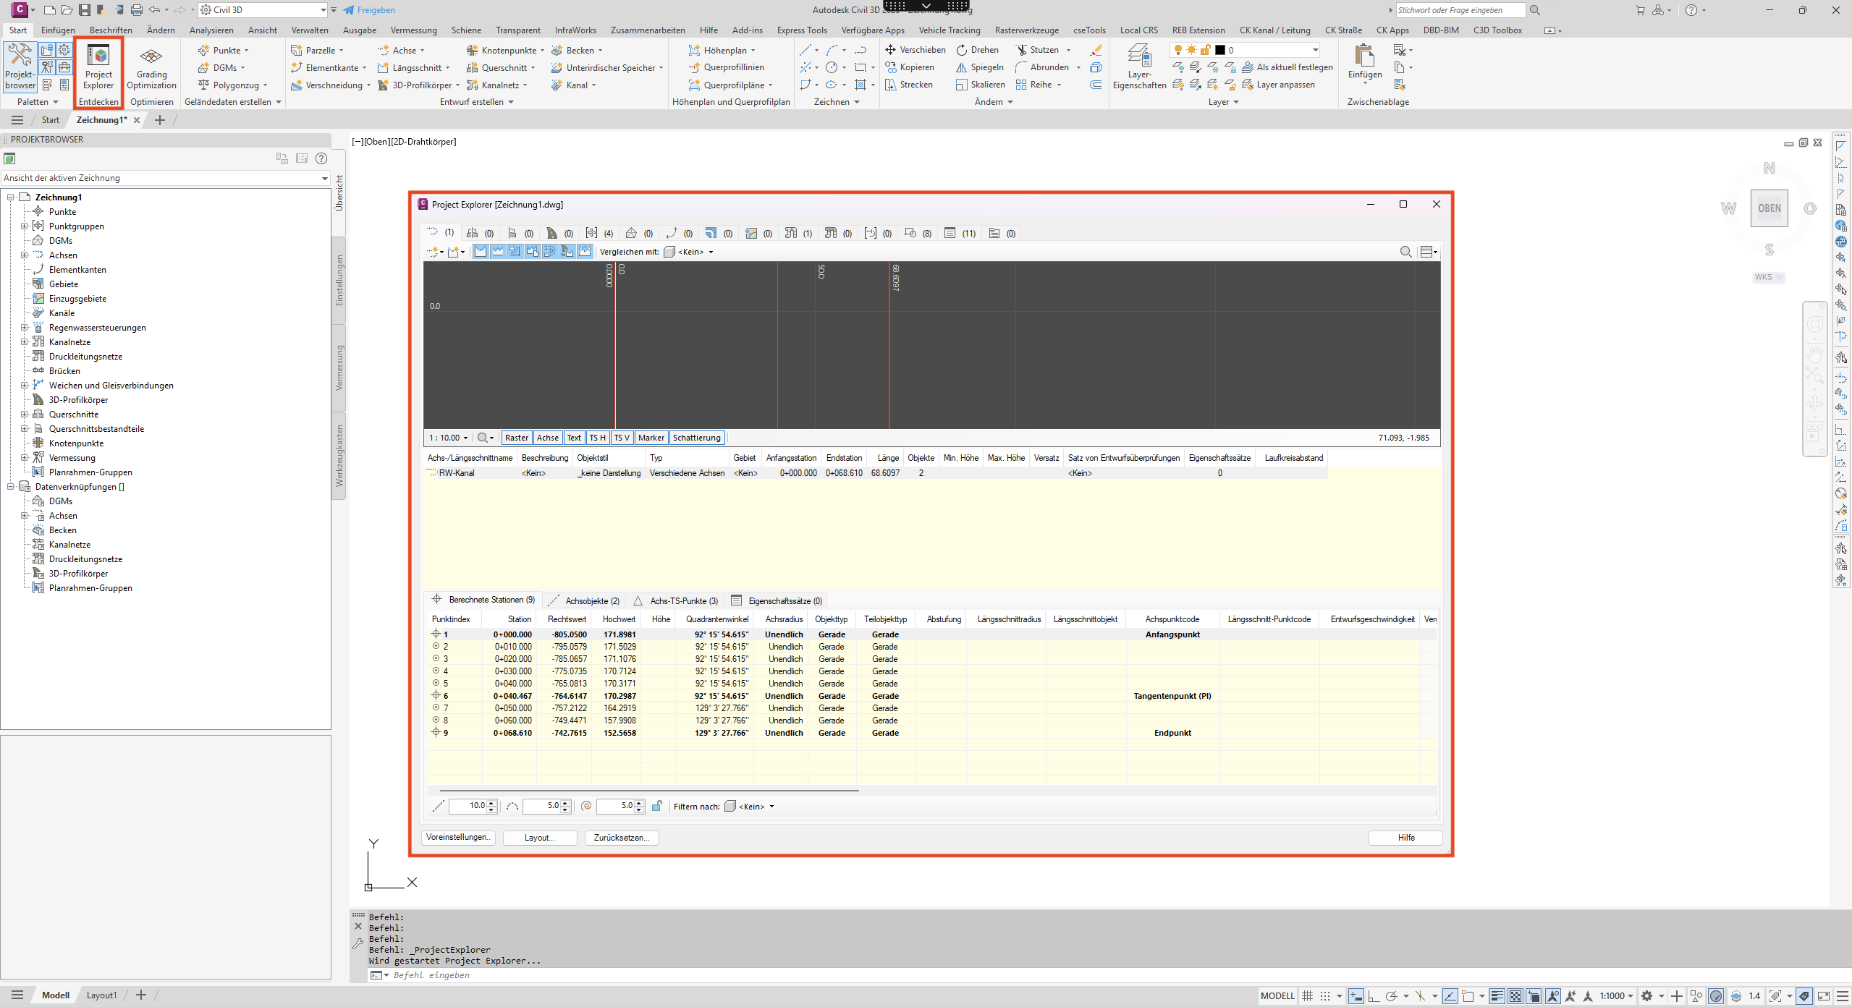Click the Layout... button
1852x1007 pixels.
click(x=540, y=838)
